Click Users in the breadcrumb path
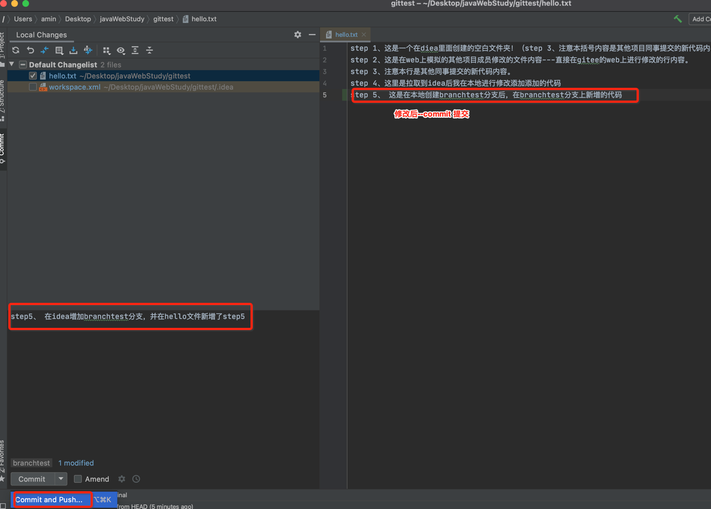Screen dimensions: 711x509 (23, 19)
